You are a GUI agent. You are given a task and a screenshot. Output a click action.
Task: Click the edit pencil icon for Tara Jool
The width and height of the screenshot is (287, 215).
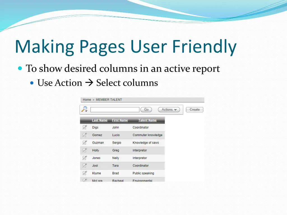(85, 165)
